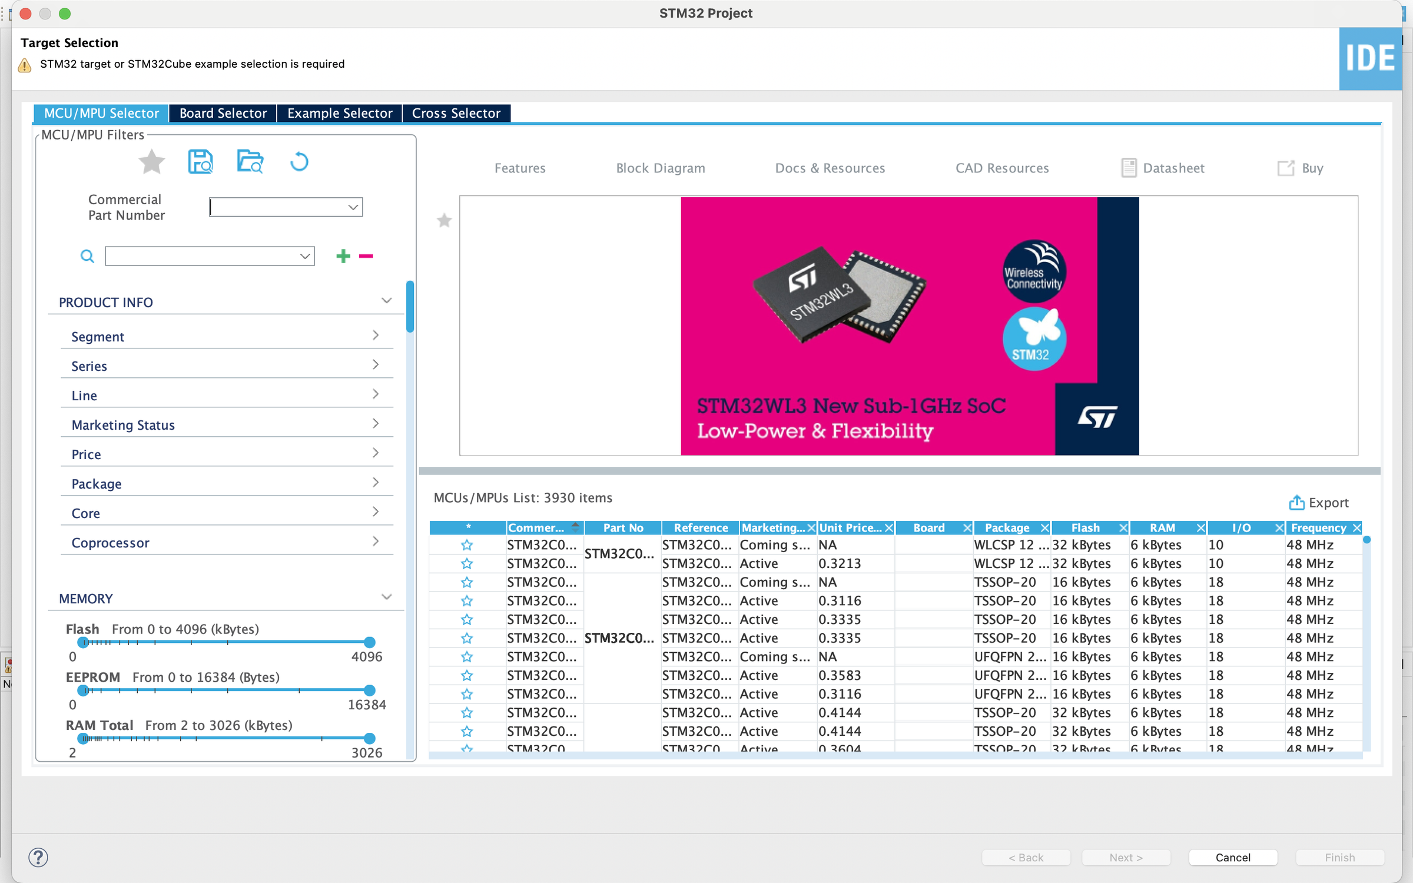The height and width of the screenshot is (883, 1413).
Task: Click the green plus add search icon
Action: pos(343,256)
